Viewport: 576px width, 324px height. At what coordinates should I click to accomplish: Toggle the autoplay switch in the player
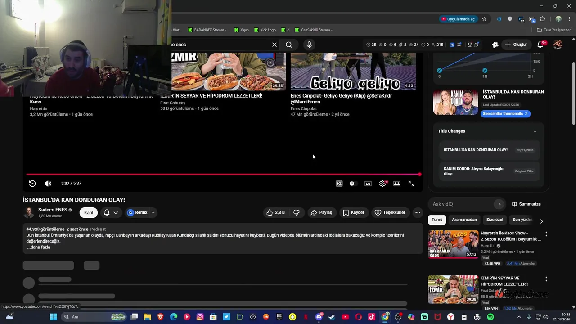[x=353, y=184]
